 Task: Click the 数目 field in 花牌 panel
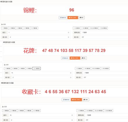pyautogui.click(x=41, y=73)
